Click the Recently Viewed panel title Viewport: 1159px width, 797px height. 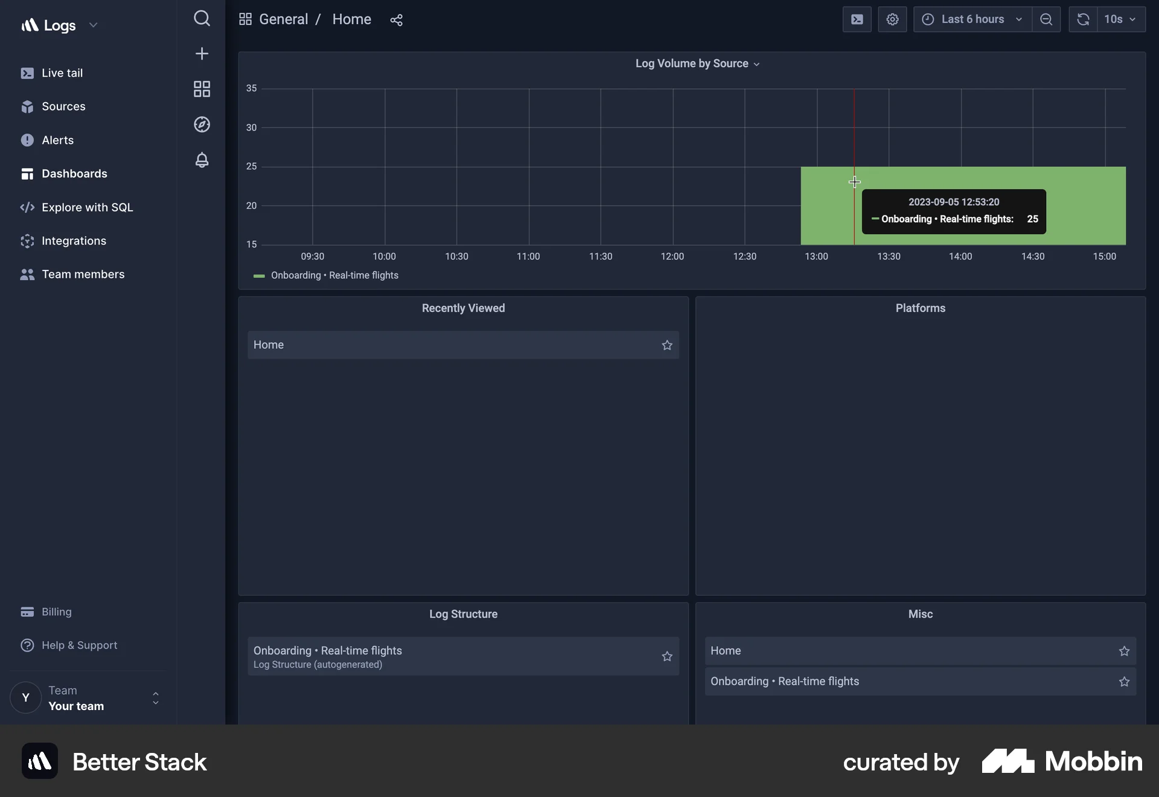click(463, 309)
